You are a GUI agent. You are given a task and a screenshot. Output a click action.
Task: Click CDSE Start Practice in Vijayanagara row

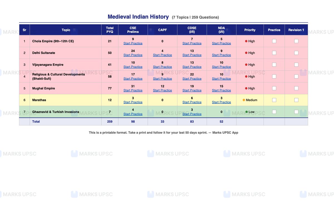click(192, 67)
